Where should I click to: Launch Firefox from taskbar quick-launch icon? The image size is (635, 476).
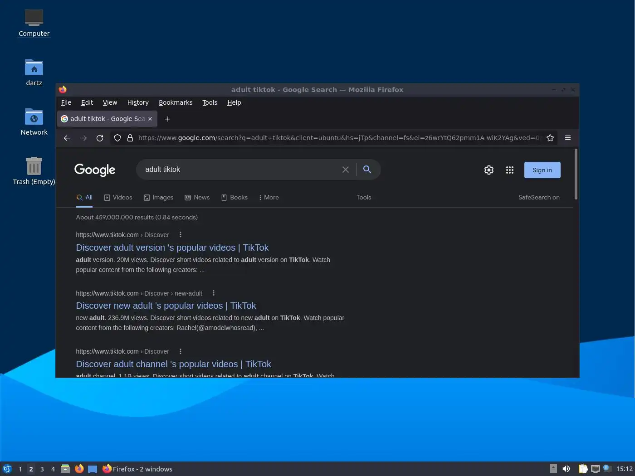79,469
